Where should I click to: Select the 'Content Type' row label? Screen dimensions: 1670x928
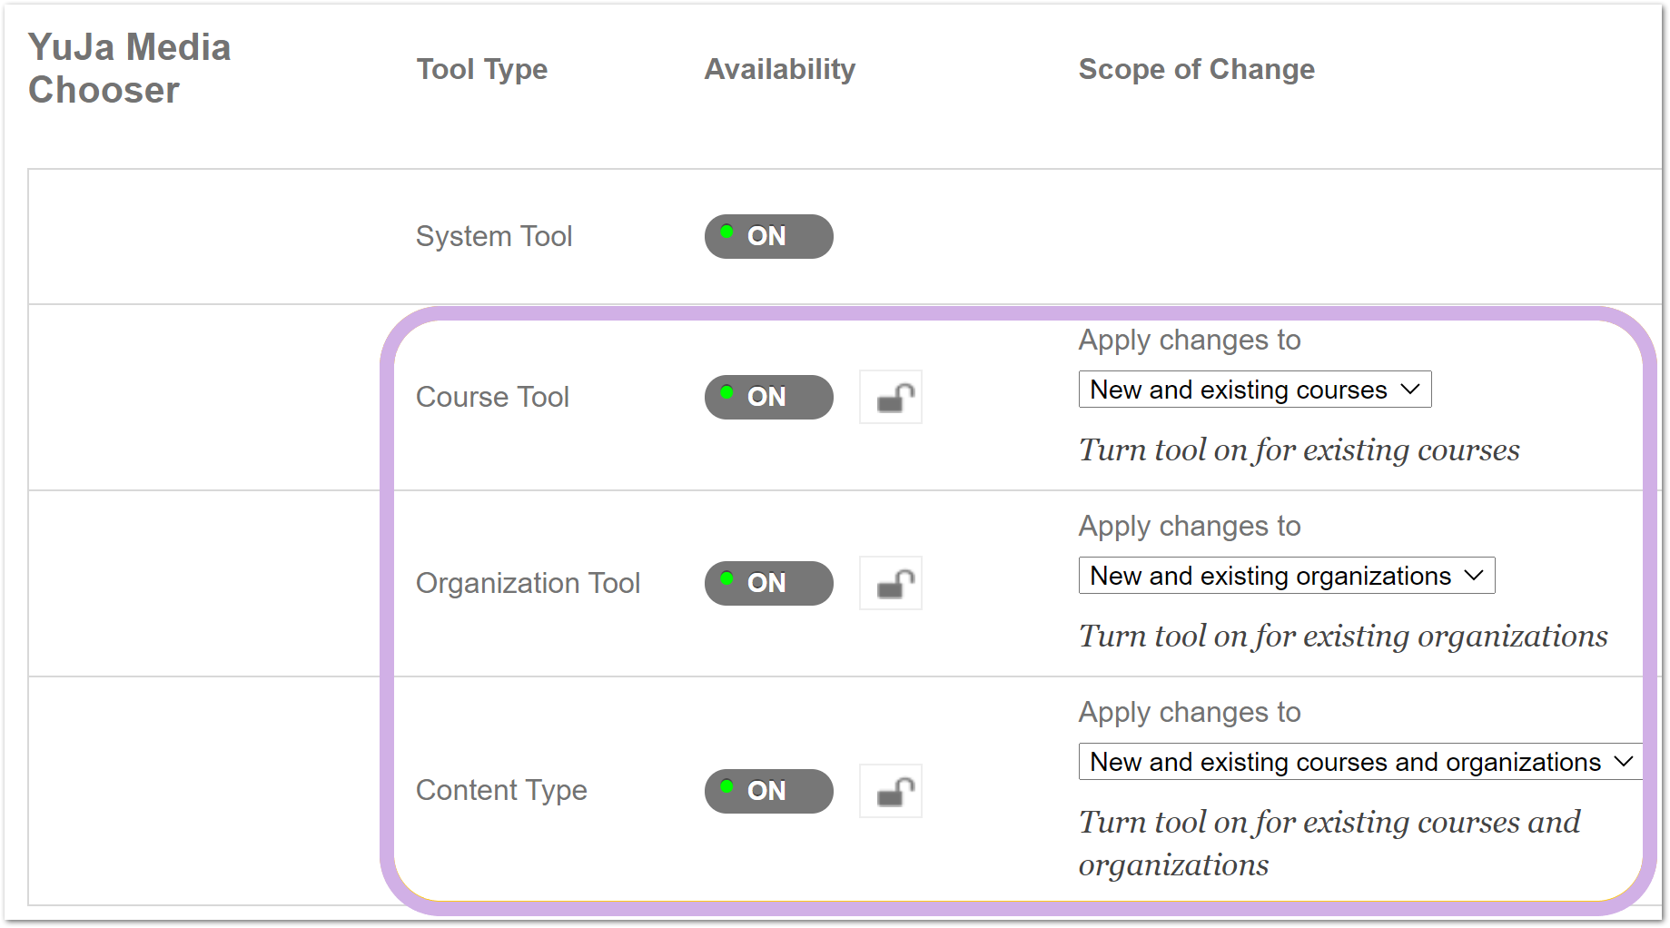pyautogui.click(x=501, y=791)
